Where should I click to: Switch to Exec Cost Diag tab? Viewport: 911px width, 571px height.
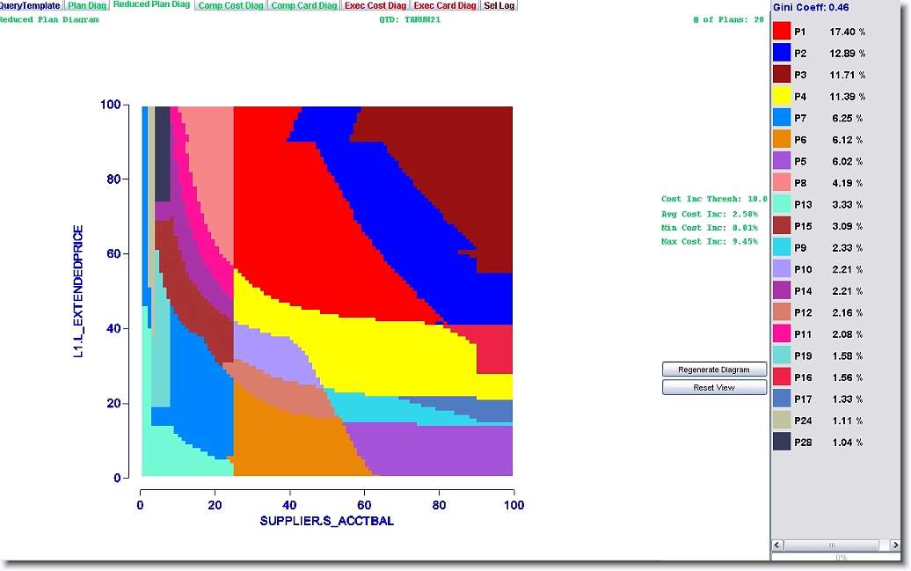tap(375, 5)
